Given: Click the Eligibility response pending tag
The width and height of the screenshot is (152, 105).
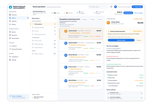Looking at the screenshot, I should (77, 45).
